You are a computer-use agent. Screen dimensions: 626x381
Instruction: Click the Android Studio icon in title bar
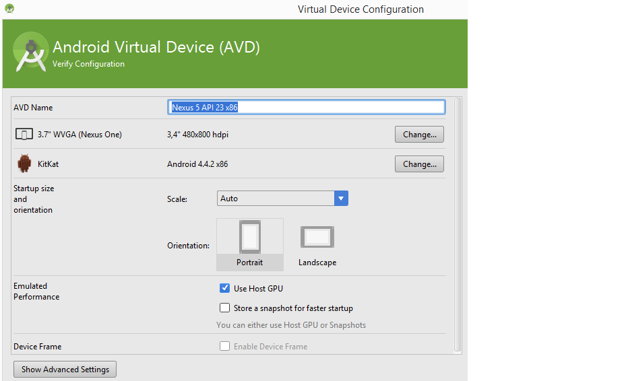(9, 8)
